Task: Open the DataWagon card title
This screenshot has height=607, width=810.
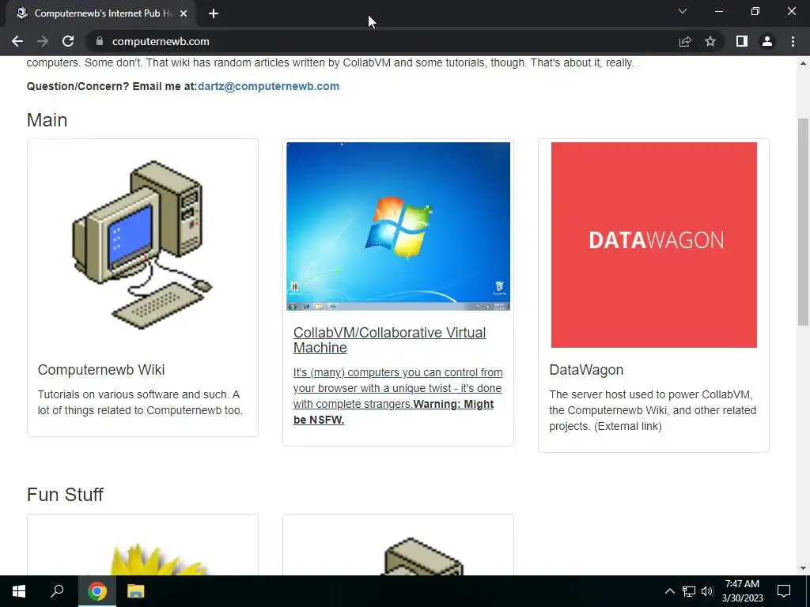Action: coord(586,370)
